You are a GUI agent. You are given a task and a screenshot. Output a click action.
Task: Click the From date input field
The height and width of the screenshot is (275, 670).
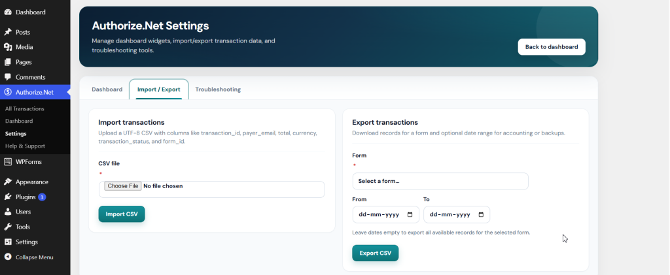pos(386,215)
